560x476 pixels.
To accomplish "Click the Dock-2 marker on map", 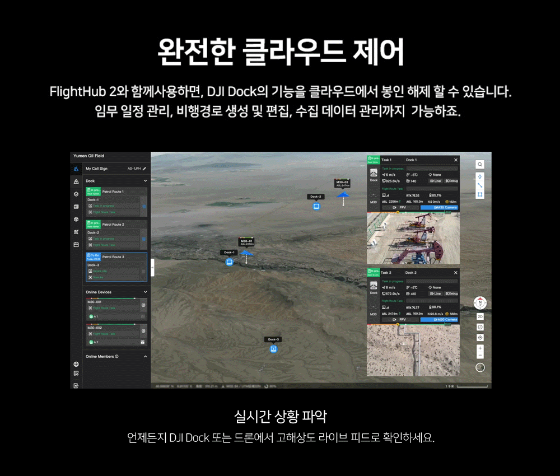I will tap(316, 207).
